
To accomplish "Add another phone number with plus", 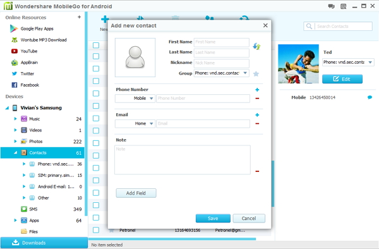I will [257, 90].
